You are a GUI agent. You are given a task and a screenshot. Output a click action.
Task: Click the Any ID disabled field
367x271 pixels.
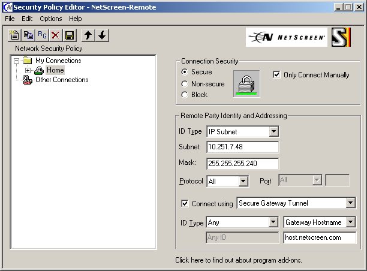tap(242, 238)
